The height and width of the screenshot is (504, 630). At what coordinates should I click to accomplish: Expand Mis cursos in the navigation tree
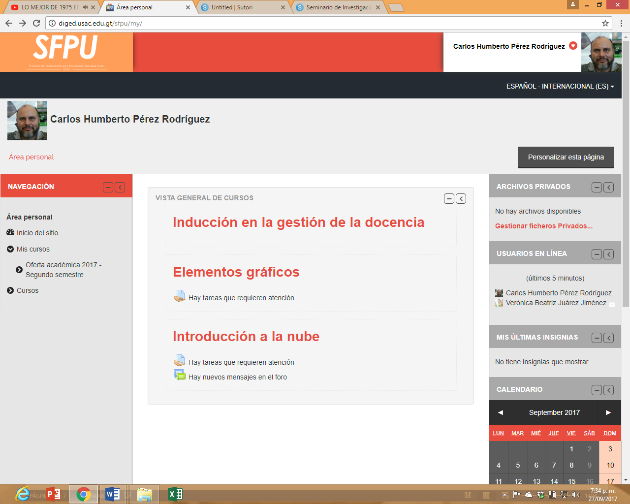[10, 249]
